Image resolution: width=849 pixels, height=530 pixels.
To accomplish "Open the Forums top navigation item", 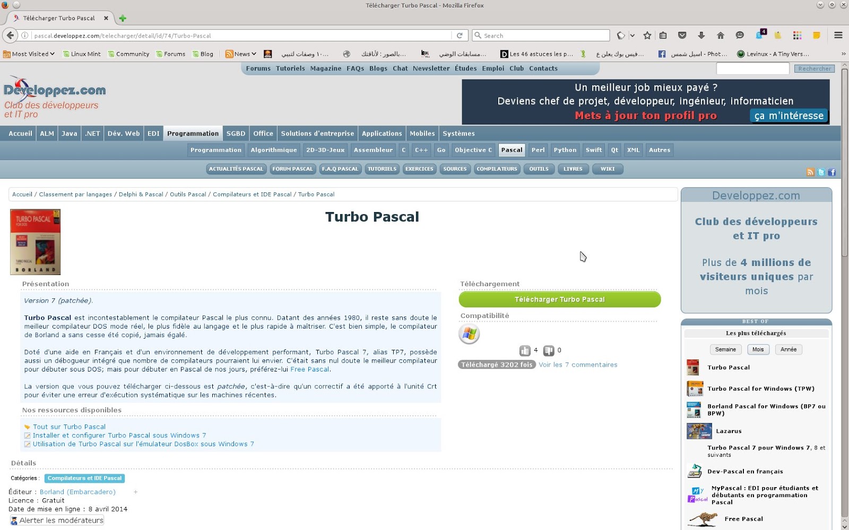I will [x=258, y=68].
